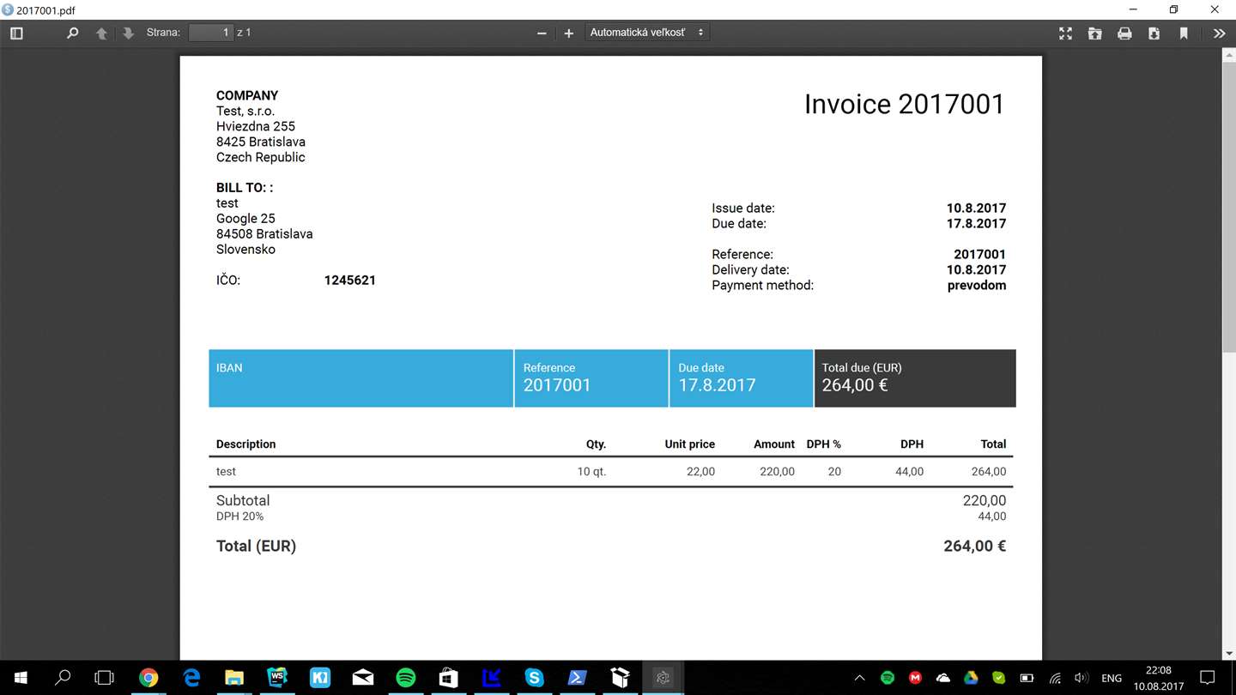The image size is (1236, 695).
Task: Show hidden system tray icons
Action: pos(860,678)
